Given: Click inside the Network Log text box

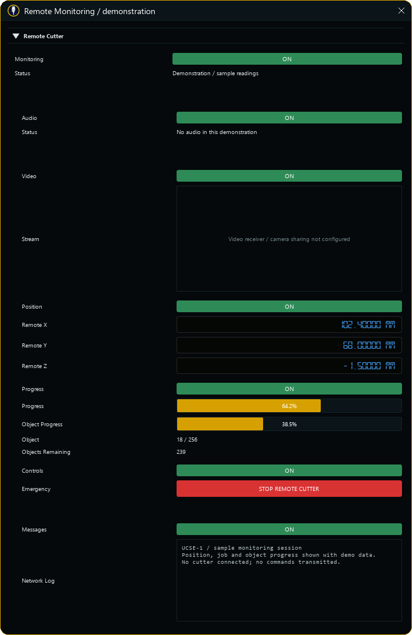Looking at the screenshot, I should click(x=289, y=580).
